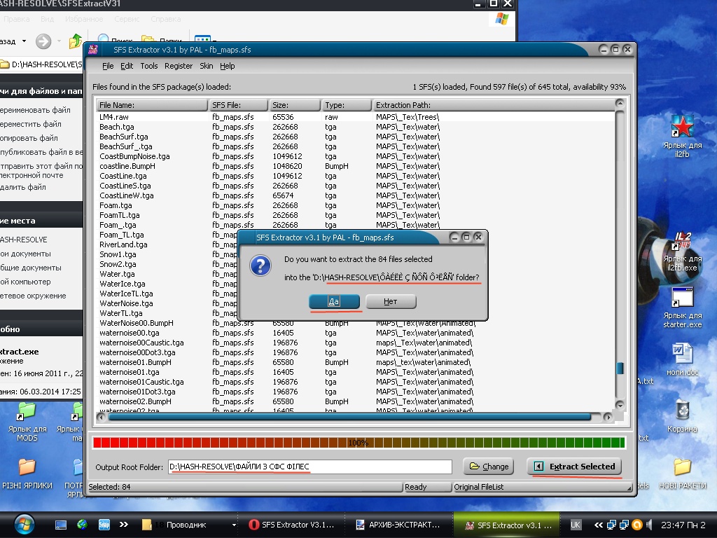Click the Windows Start orb
717x538 pixels.
(24, 524)
